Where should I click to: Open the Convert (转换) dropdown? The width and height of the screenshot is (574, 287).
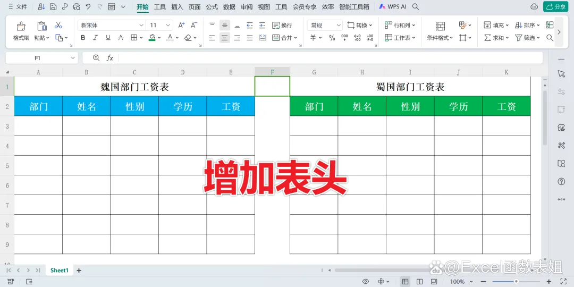359,26
